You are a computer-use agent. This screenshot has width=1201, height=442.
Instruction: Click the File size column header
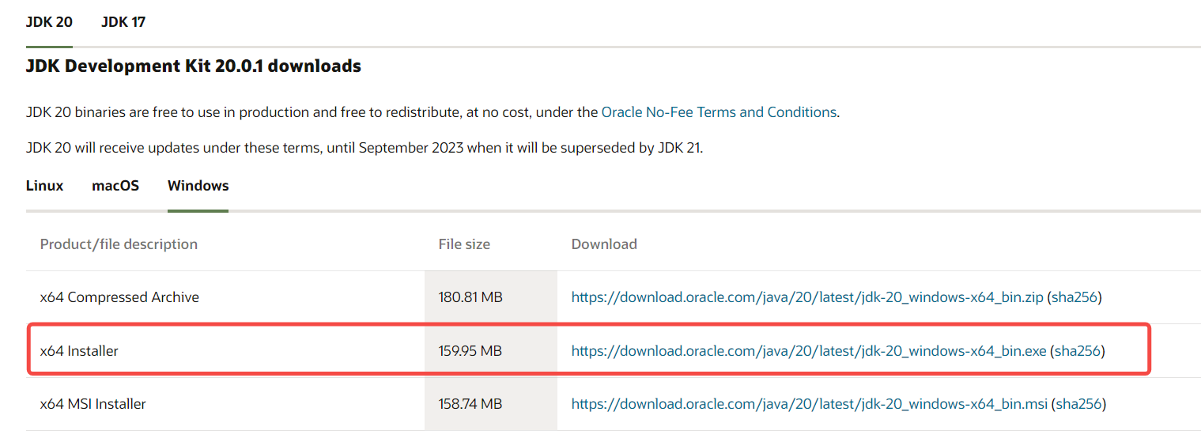[x=464, y=244]
